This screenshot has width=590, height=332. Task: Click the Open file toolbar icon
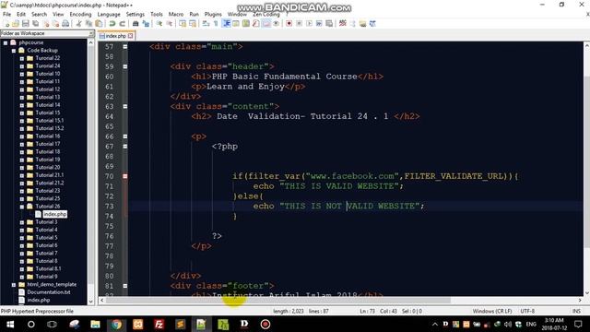coord(16,24)
